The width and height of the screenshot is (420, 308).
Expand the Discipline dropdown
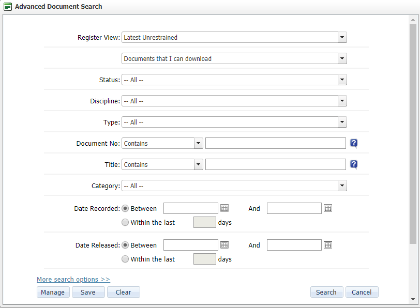point(234,101)
